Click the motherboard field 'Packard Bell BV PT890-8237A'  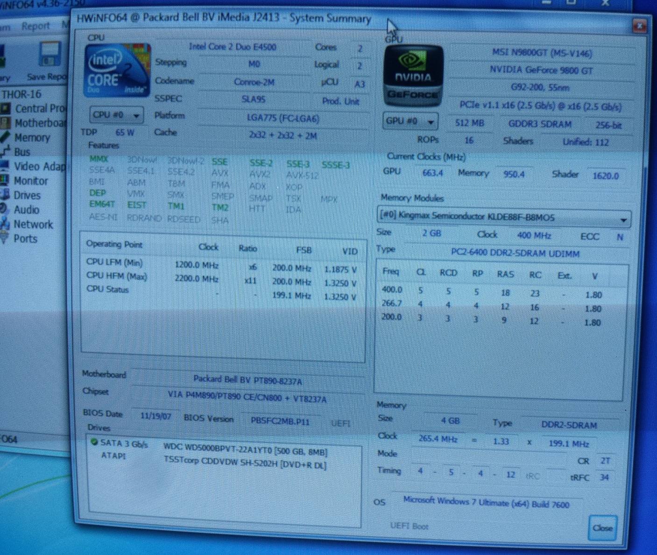coord(247,380)
